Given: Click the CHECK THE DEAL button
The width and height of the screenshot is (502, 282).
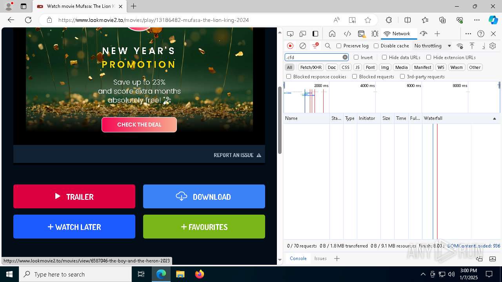Looking at the screenshot, I should (x=139, y=125).
